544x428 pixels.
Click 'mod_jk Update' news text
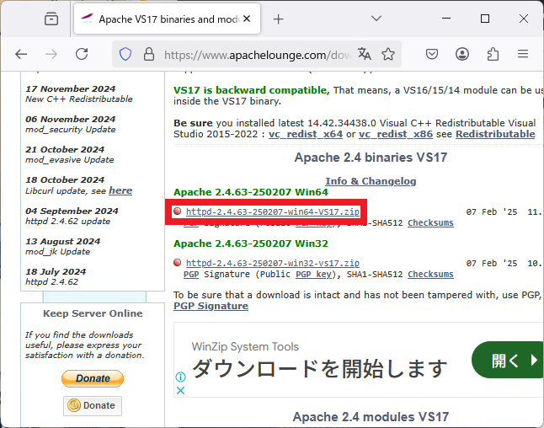pyautogui.click(x=57, y=252)
